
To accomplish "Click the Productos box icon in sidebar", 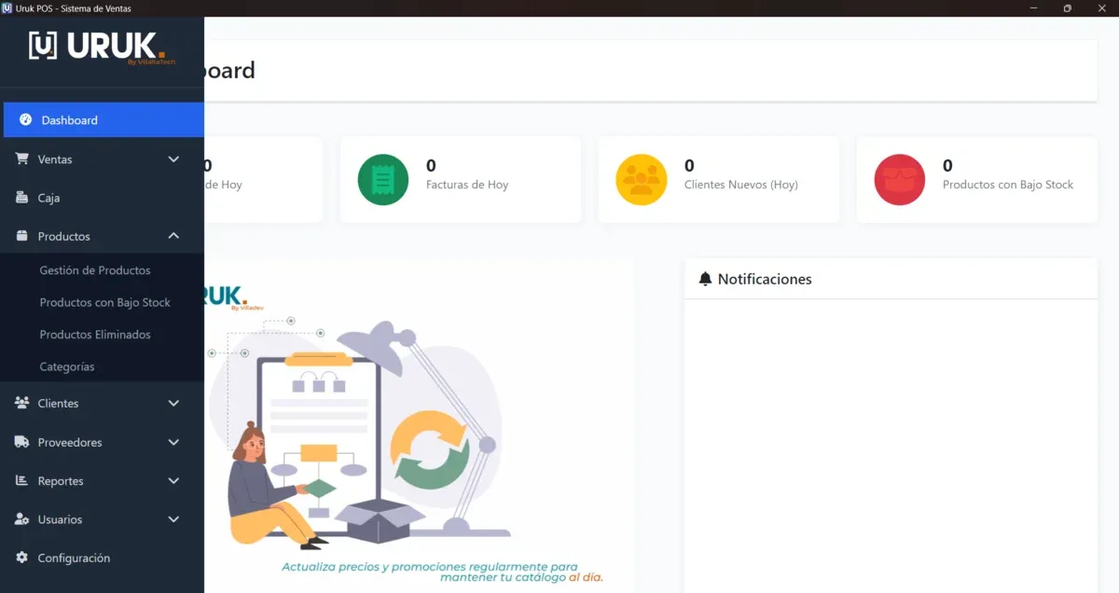I will [x=21, y=236].
